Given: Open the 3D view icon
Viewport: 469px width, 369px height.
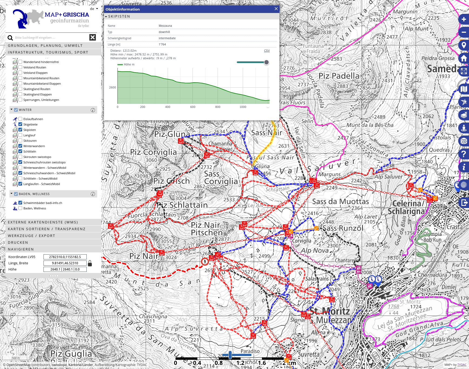Looking at the screenshot, I should click(464, 141).
